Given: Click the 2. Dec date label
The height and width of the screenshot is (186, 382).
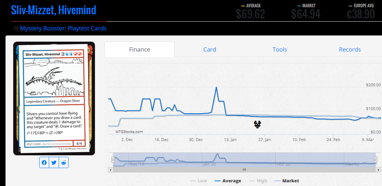Looking at the screenshot, I should [x=127, y=140].
